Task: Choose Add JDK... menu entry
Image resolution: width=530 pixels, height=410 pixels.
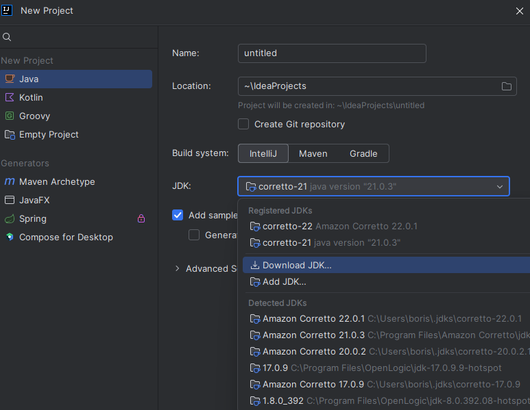Action: (x=284, y=282)
